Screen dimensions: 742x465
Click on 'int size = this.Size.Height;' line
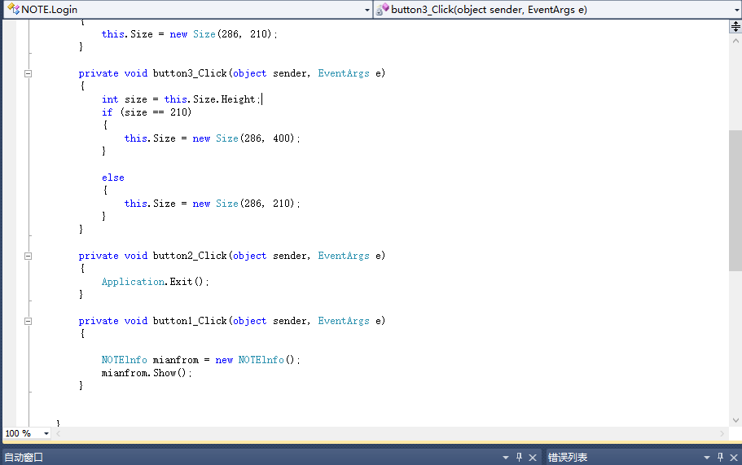pyautogui.click(x=182, y=99)
